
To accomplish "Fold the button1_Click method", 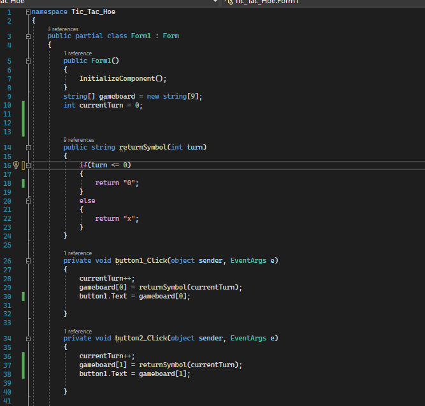I will 28,260.
